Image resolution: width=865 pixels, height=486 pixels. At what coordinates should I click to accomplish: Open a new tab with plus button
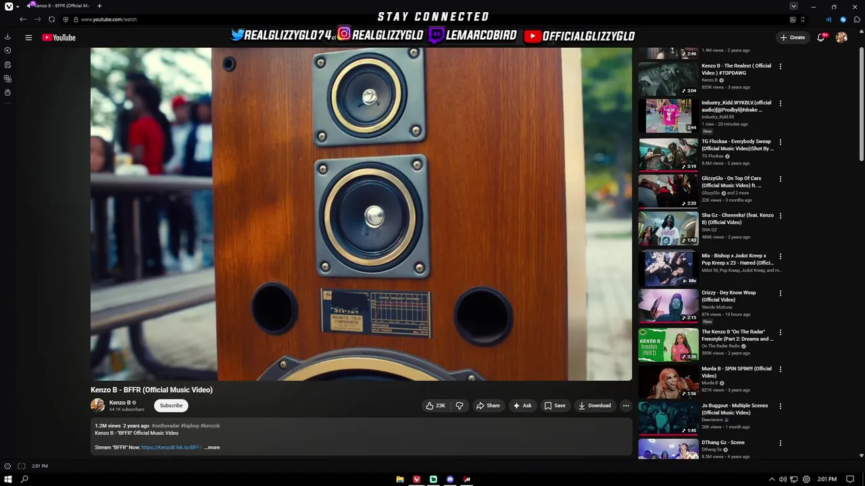pos(99,6)
